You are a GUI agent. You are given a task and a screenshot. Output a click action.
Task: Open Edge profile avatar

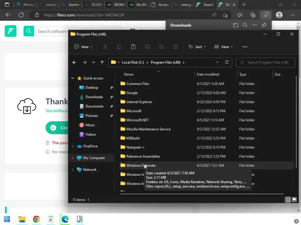pyautogui.click(x=279, y=15)
